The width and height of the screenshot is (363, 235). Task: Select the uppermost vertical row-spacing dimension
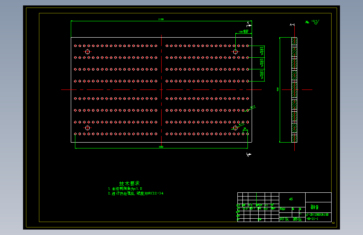(x=262, y=51)
